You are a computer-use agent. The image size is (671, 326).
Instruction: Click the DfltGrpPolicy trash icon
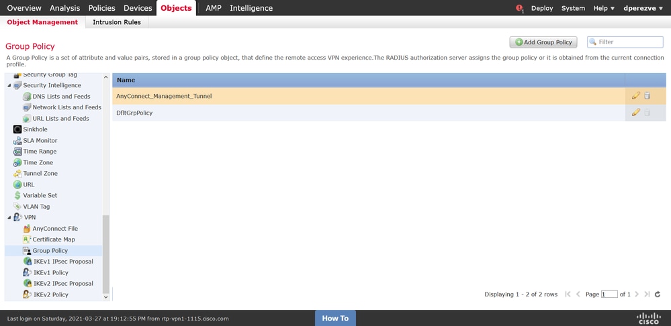[647, 113]
